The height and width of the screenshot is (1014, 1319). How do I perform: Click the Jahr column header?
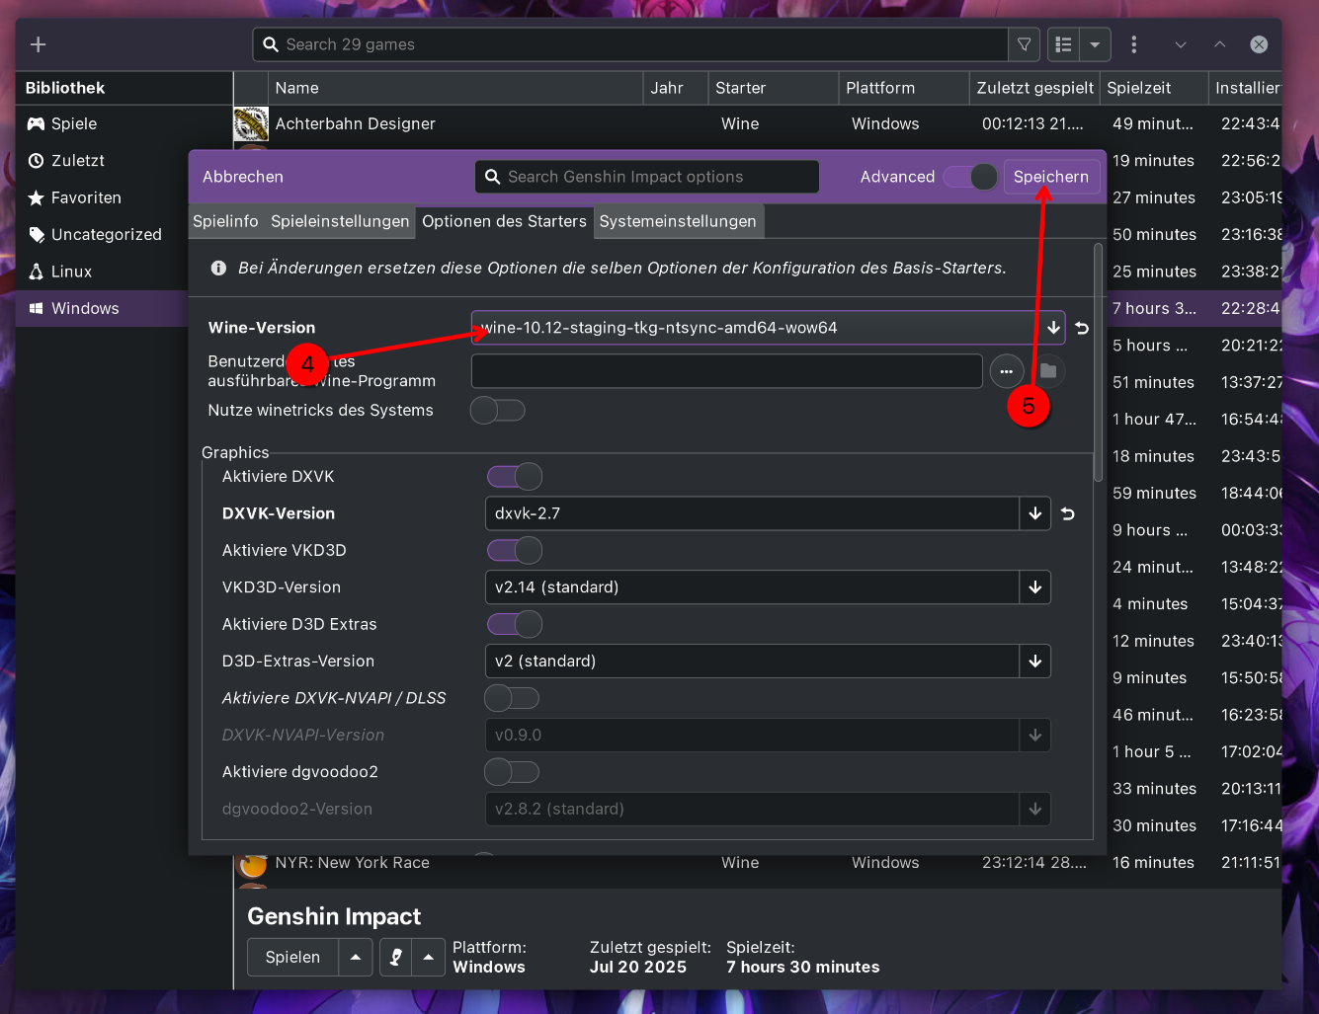click(x=676, y=88)
